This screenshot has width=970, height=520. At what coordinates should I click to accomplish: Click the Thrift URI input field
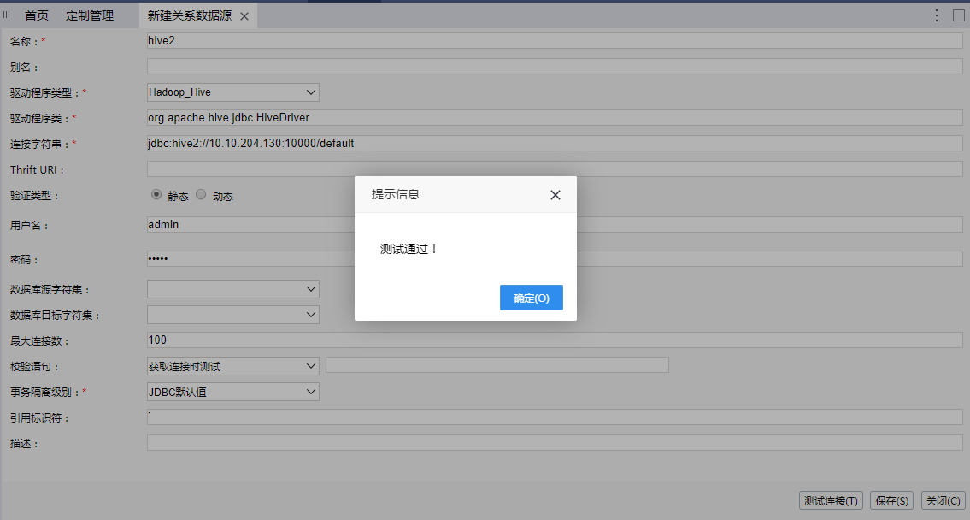555,169
